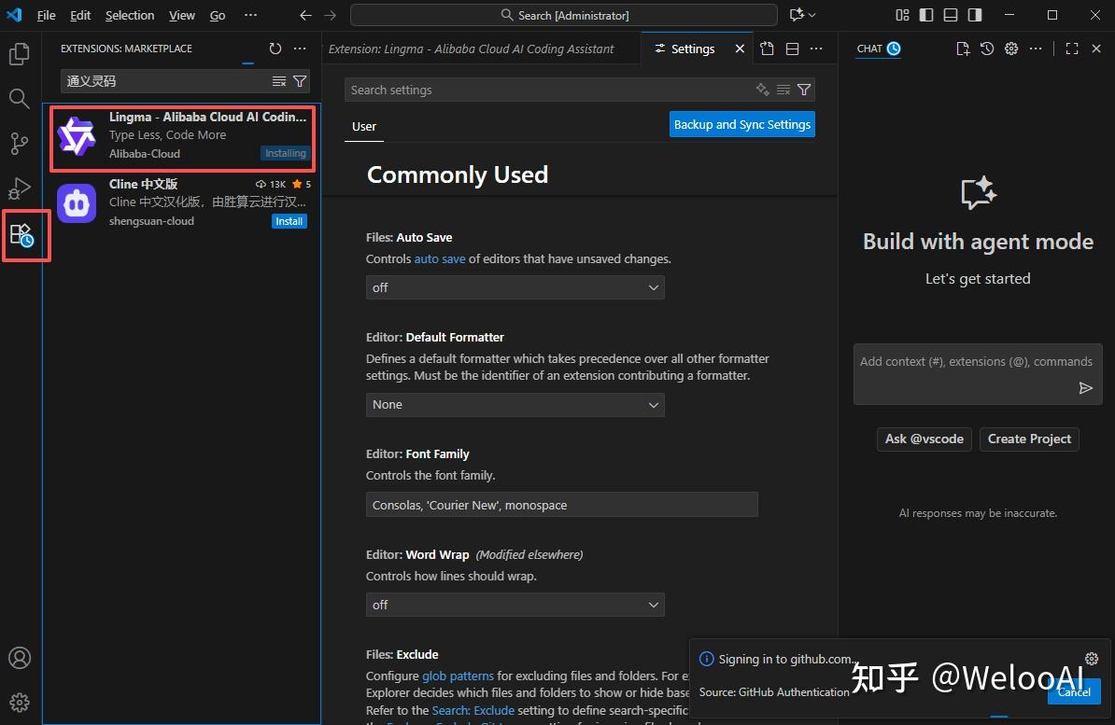Click Backup and Sync Settings button
The height and width of the screenshot is (725, 1115).
coord(741,124)
